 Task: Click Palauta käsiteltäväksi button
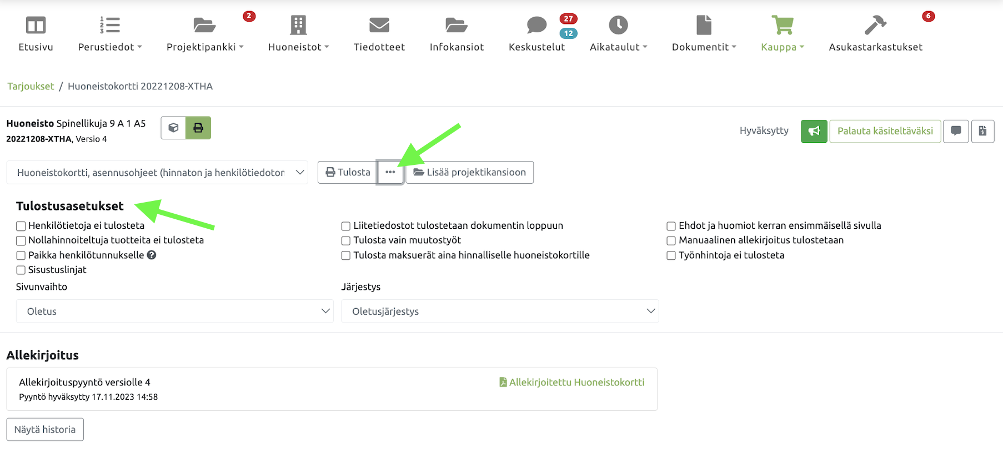click(x=885, y=131)
